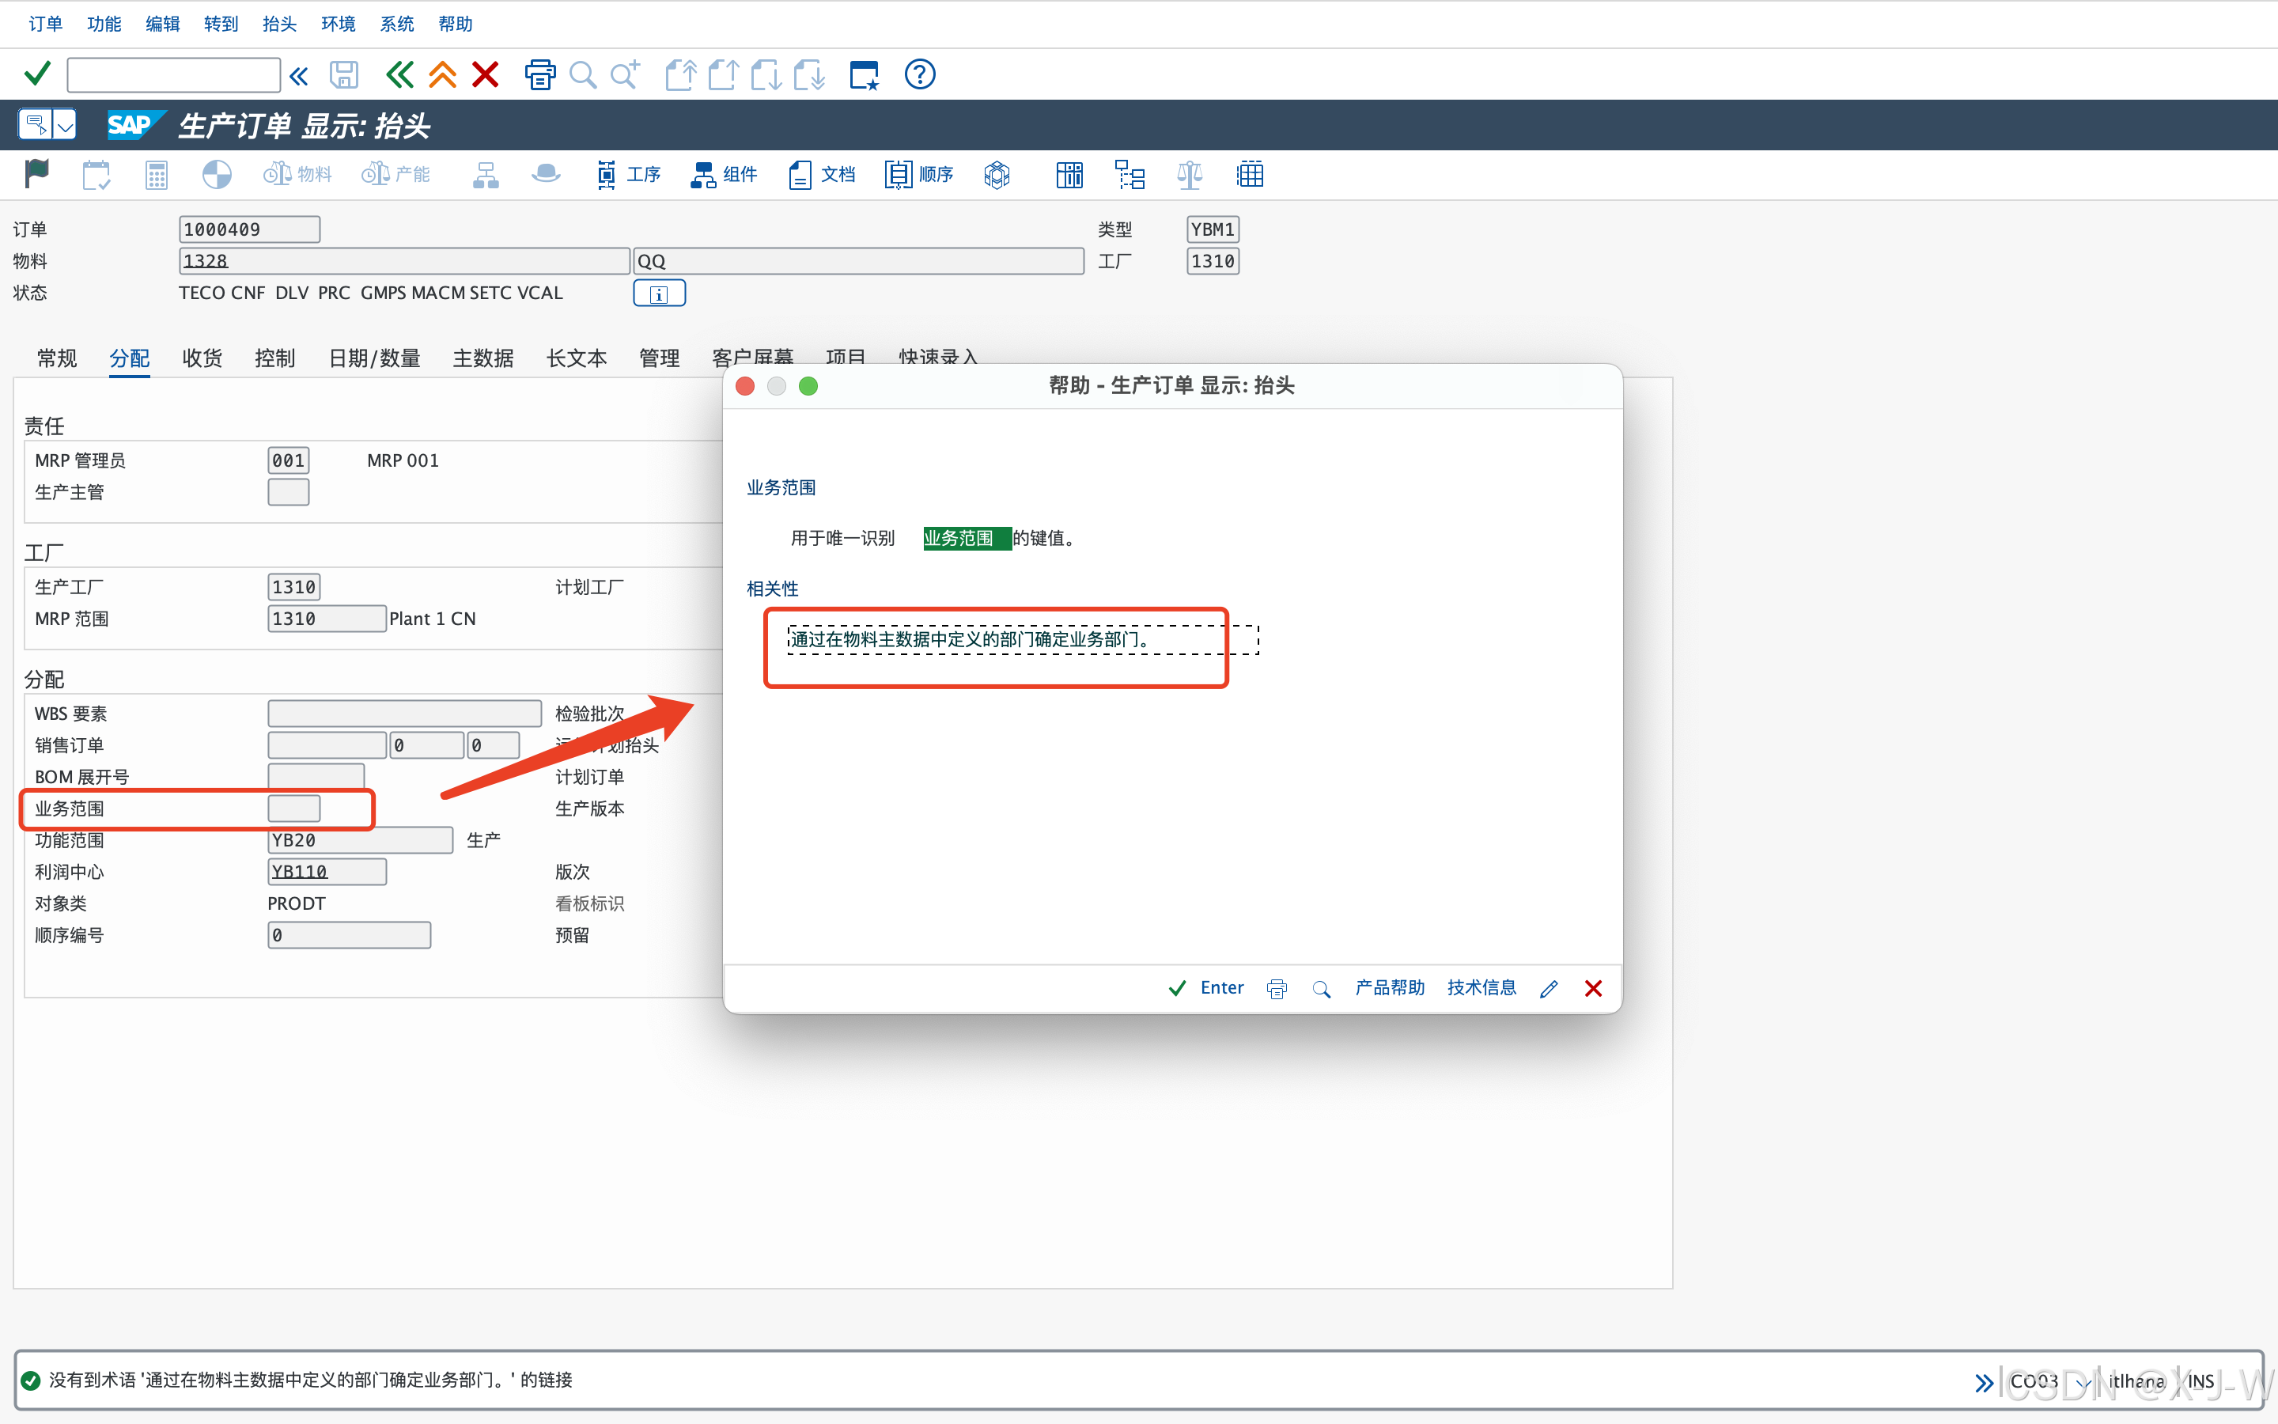Expand the command field chevron
The width and height of the screenshot is (2278, 1424).
pos(298,75)
